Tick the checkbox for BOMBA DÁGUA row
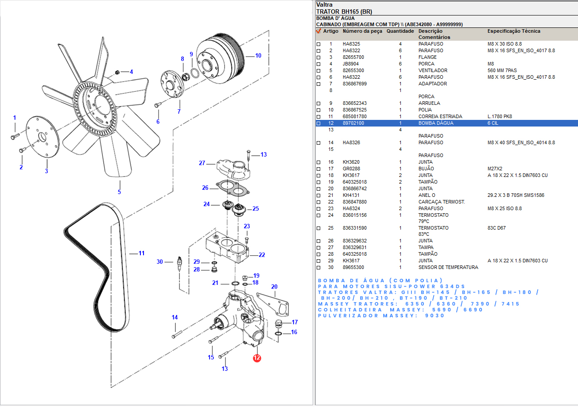The height and width of the screenshot is (407, 578). (318, 123)
